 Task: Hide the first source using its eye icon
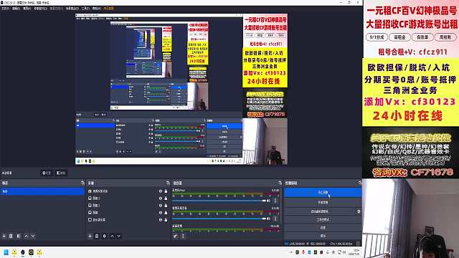pos(161,191)
